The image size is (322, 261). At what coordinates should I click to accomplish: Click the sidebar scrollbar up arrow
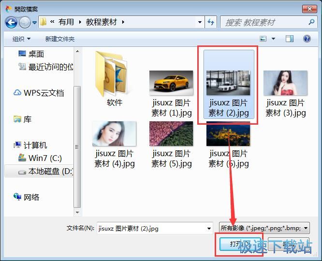tap(77, 51)
